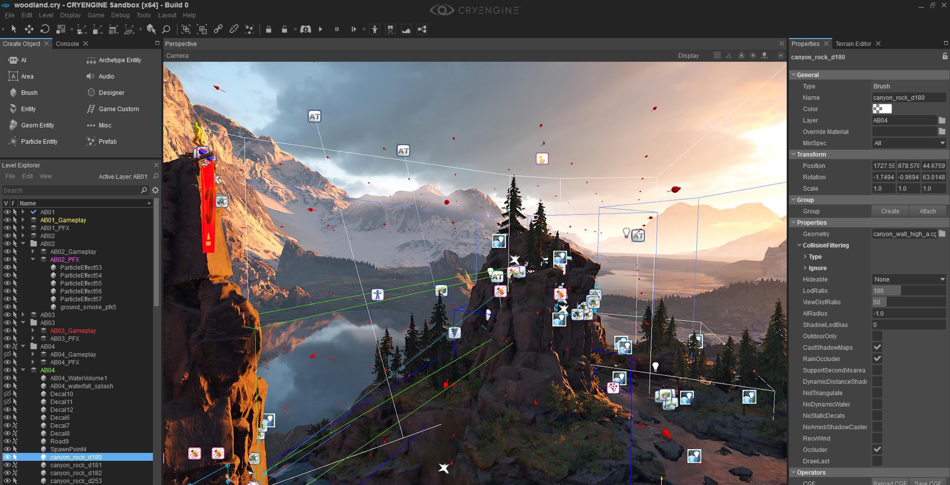This screenshot has width=950, height=485.
Task: Toggle the viewport grid snap icon
Action: coord(717,55)
